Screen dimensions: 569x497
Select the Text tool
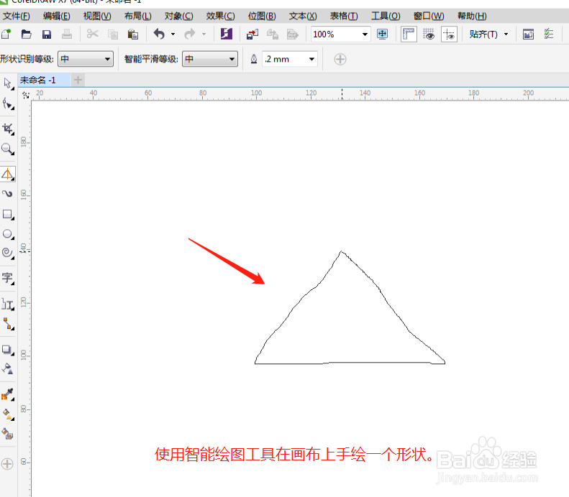pyautogui.click(x=8, y=278)
